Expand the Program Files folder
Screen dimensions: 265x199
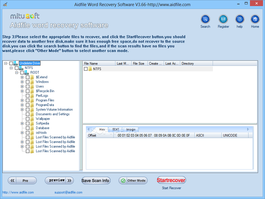click(22, 100)
